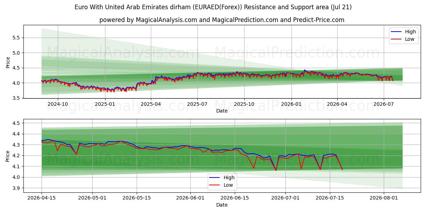Click the '2026-04' date tick label

(x=337, y=104)
